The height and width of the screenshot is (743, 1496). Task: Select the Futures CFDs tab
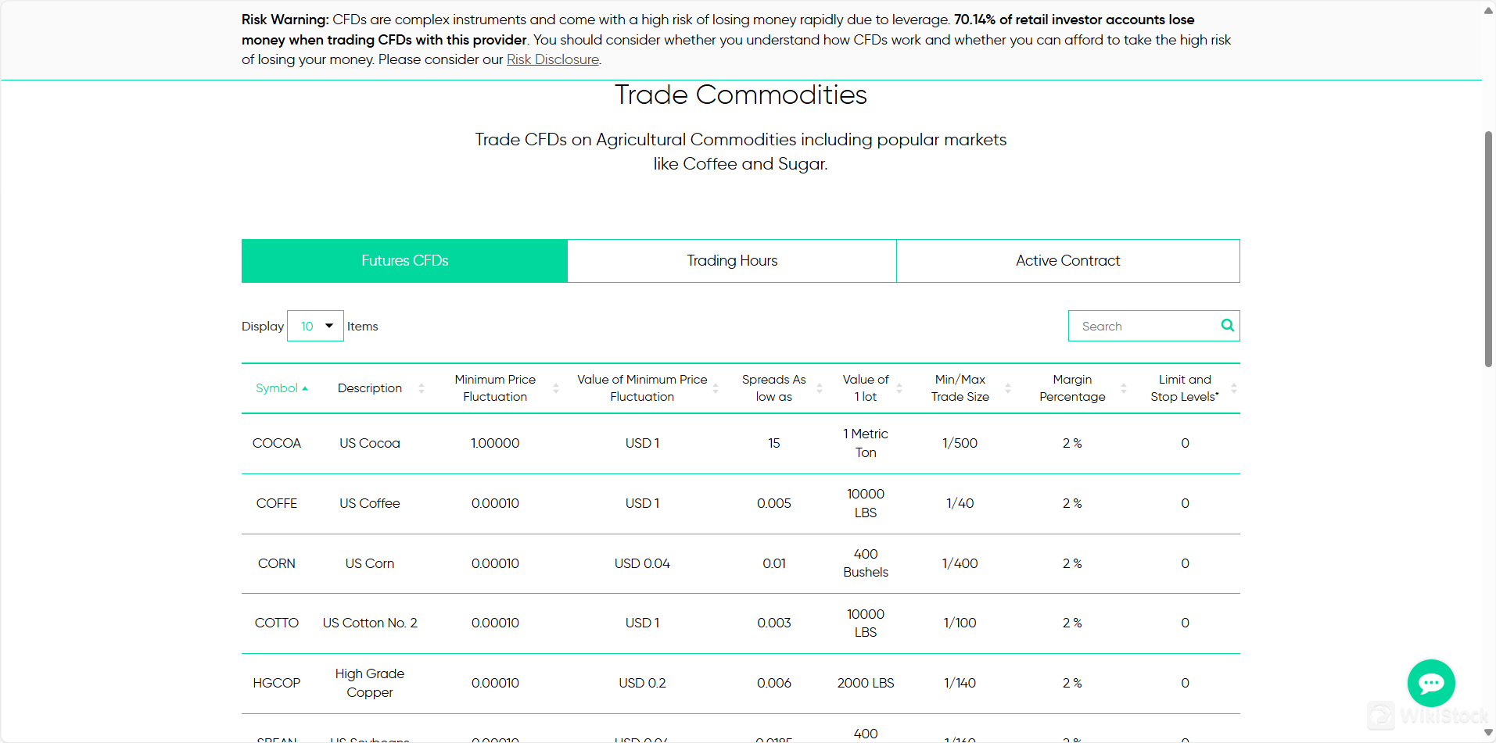pyautogui.click(x=404, y=261)
